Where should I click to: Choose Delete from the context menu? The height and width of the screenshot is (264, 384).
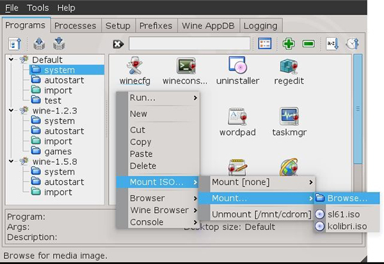[158, 166]
